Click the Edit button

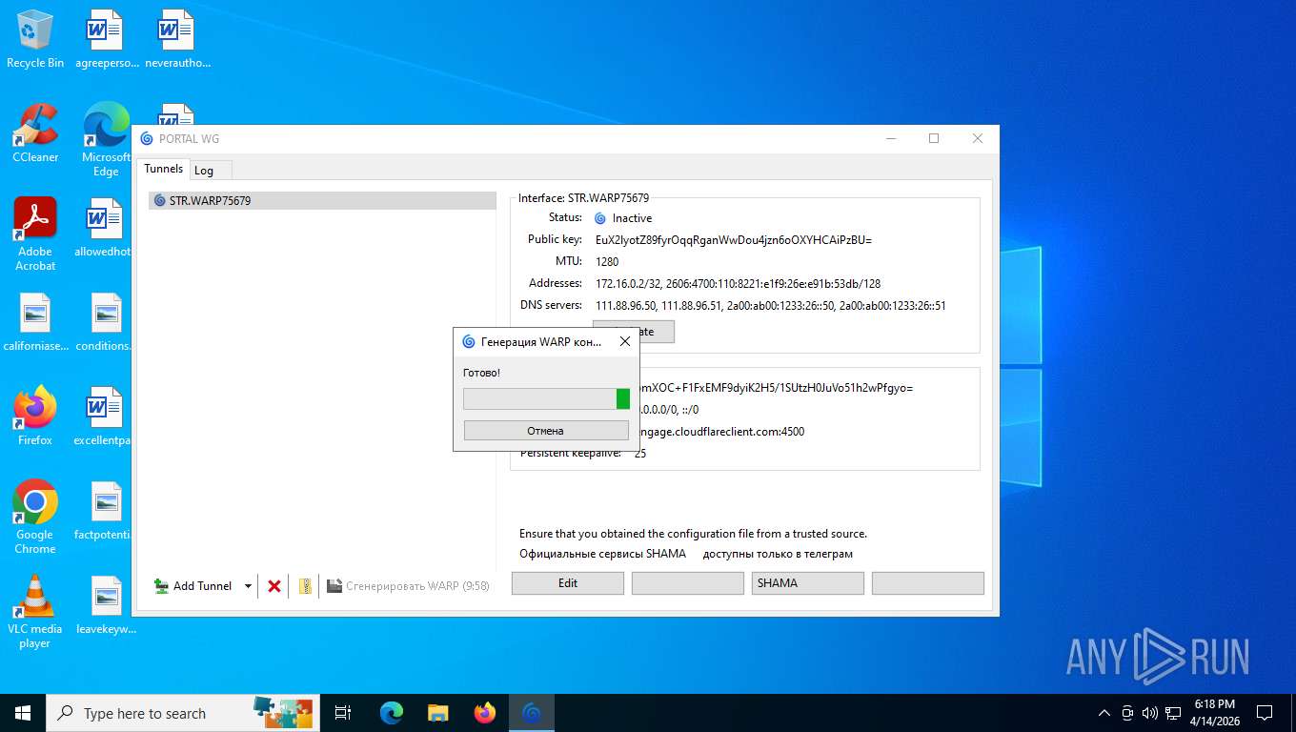(568, 583)
